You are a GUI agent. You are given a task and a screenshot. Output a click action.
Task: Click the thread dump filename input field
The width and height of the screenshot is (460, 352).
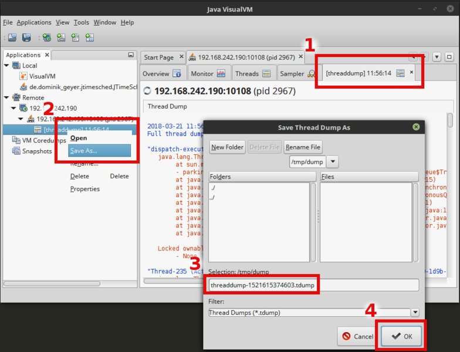click(x=313, y=285)
